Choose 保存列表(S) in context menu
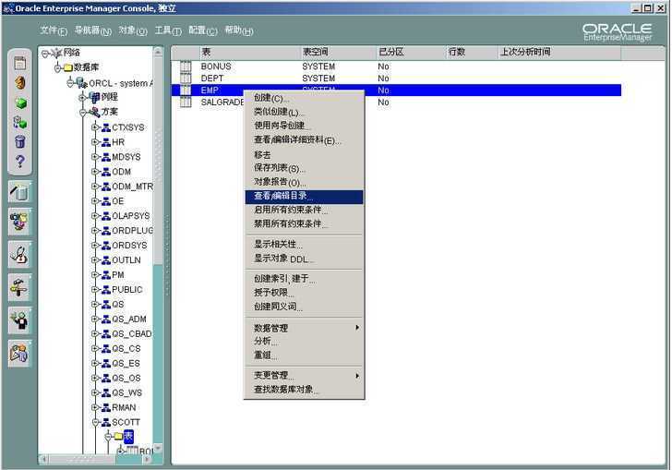Viewport: 672px width, 470px height. coord(304,169)
